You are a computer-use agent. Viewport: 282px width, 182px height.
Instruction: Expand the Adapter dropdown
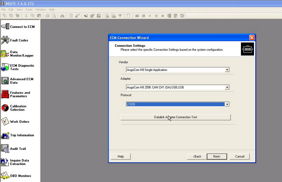[227, 87]
